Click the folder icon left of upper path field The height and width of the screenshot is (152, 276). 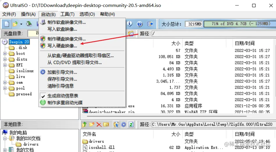click(x=131, y=33)
